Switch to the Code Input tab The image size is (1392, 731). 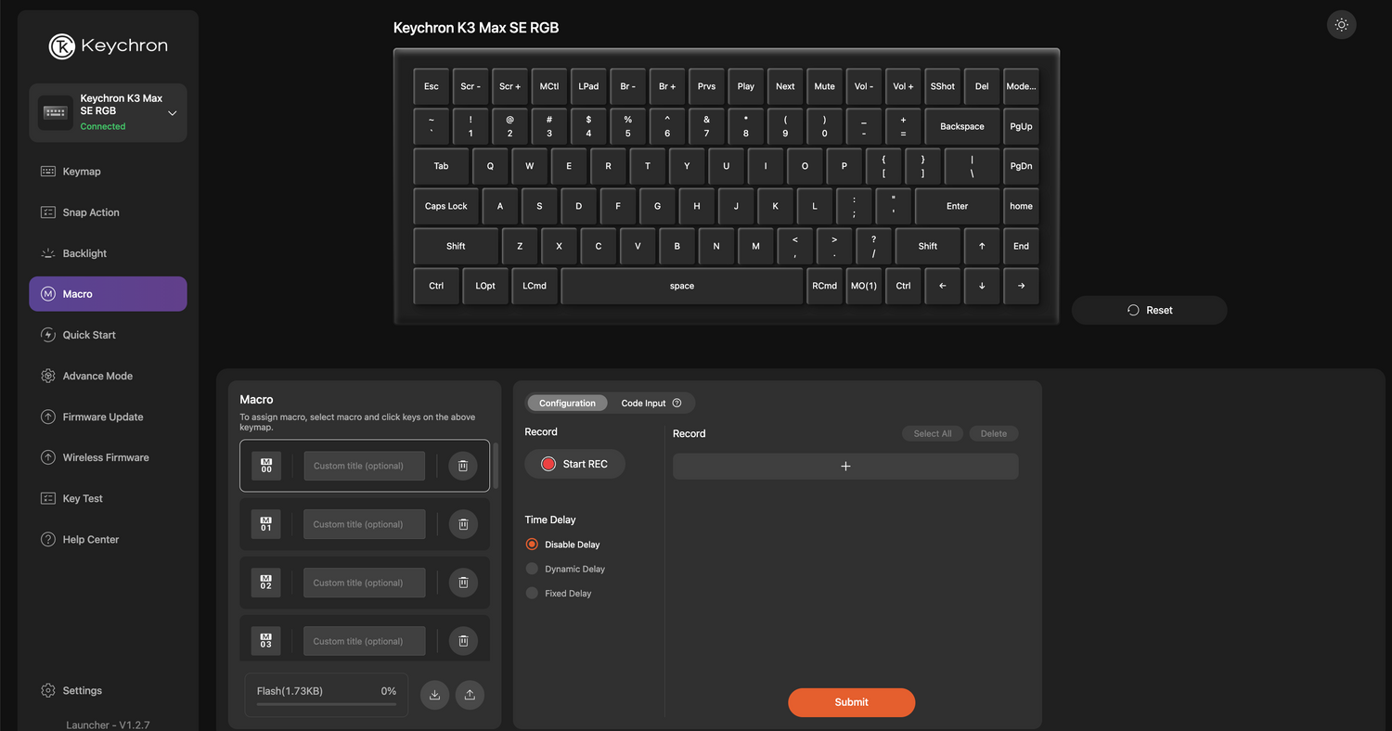[643, 403]
